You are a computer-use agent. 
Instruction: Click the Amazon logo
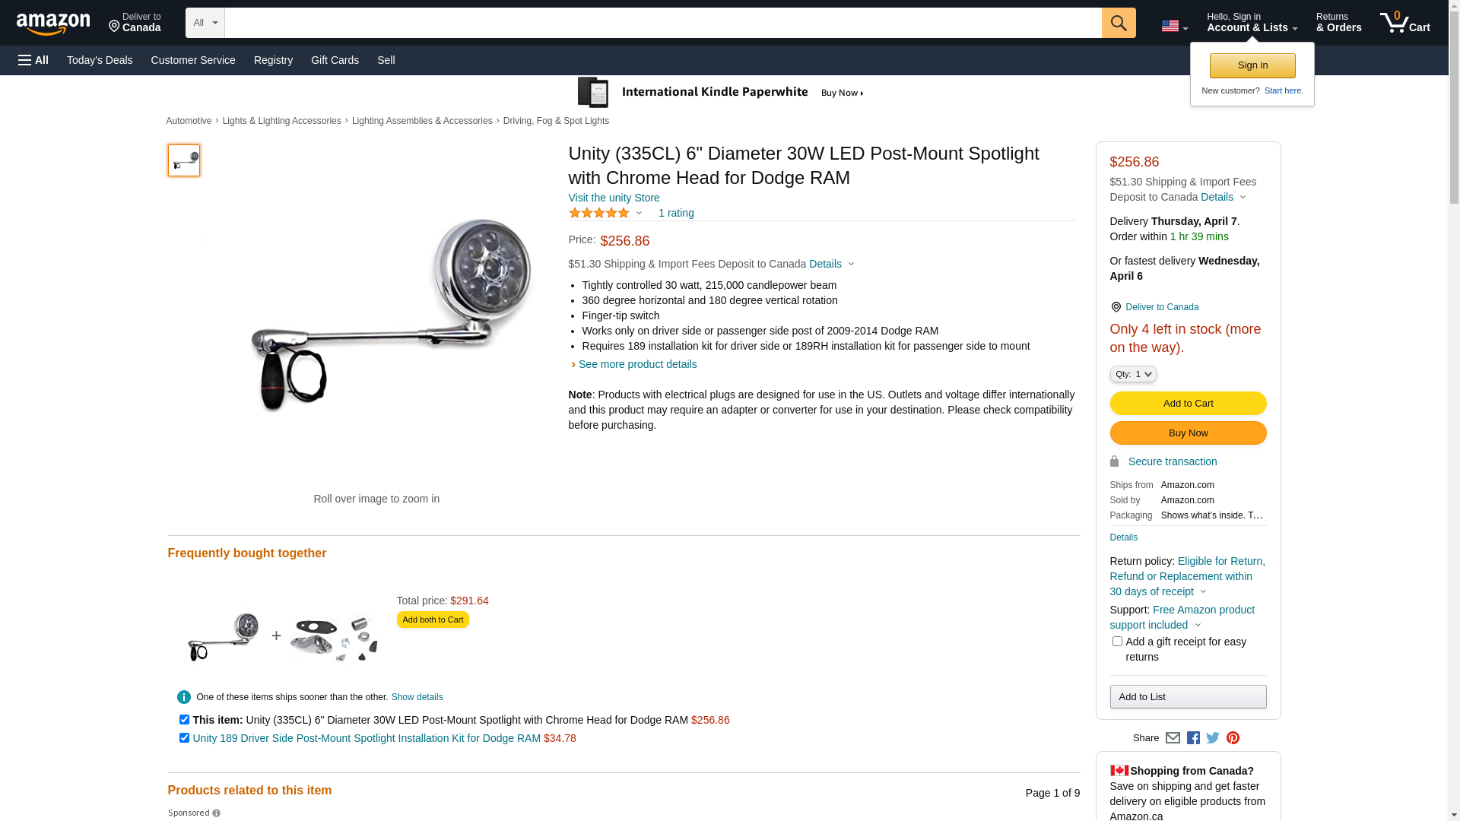click(x=53, y=24)
